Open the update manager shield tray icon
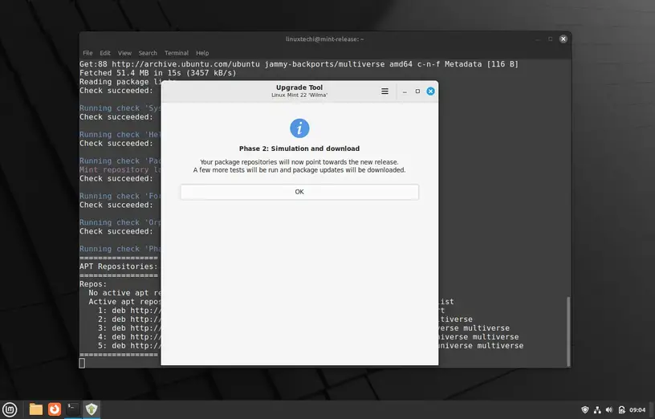Viewport: 655px width, 419px height. point(585,410)
